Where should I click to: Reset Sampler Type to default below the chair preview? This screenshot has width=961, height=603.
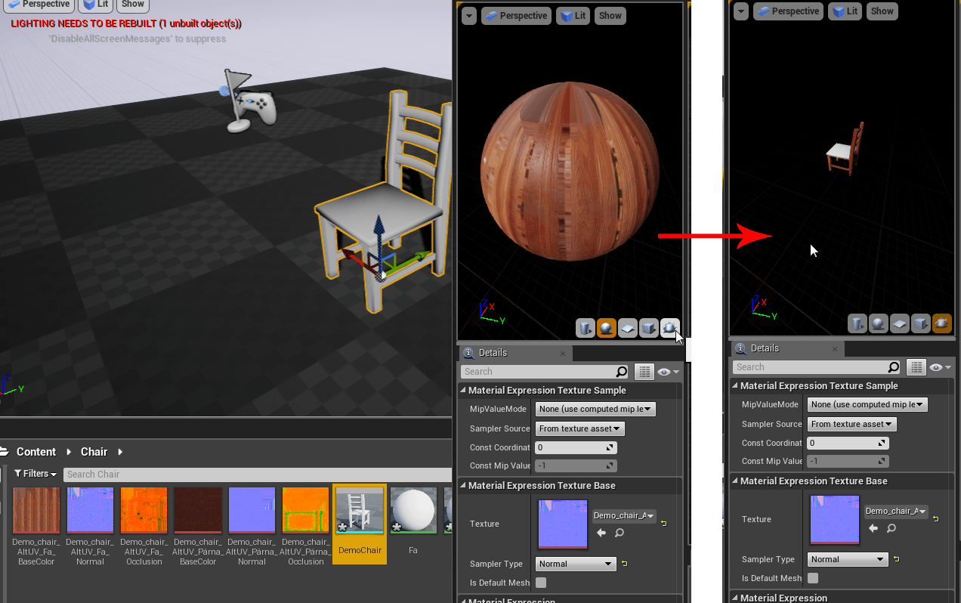pos(896,559)
